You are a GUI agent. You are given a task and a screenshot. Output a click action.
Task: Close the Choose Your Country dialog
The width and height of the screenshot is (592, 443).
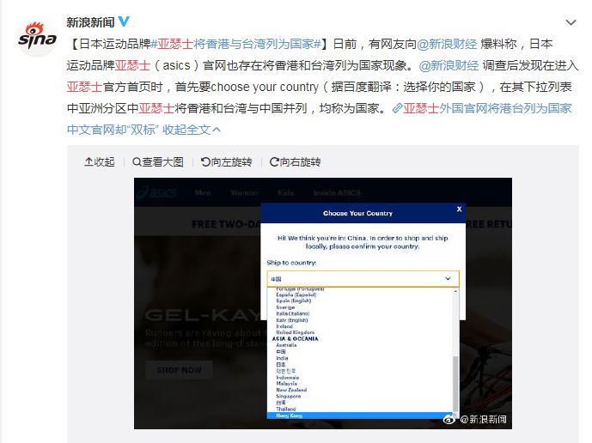tap(459, 209)
